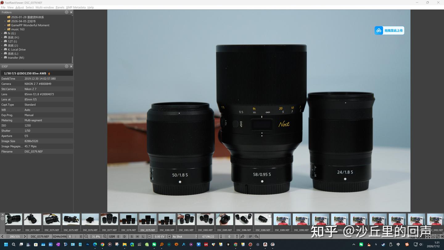Expand the music 163 folder
The image size is (444, 250).
(5, 29)
